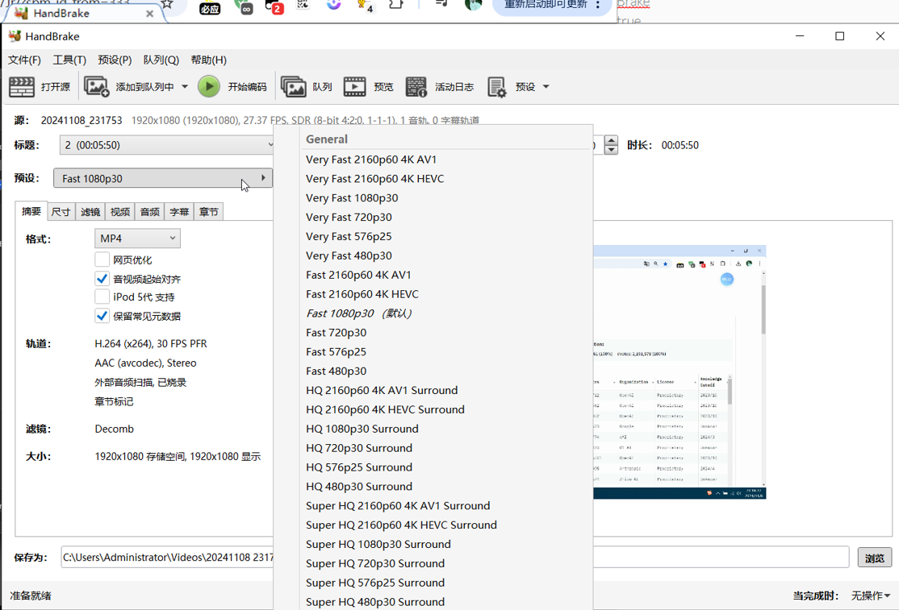Screen dimensions: 899x610
Task: Uncheck the 保留常见元数据 checkbox
Action: (102, 316)
